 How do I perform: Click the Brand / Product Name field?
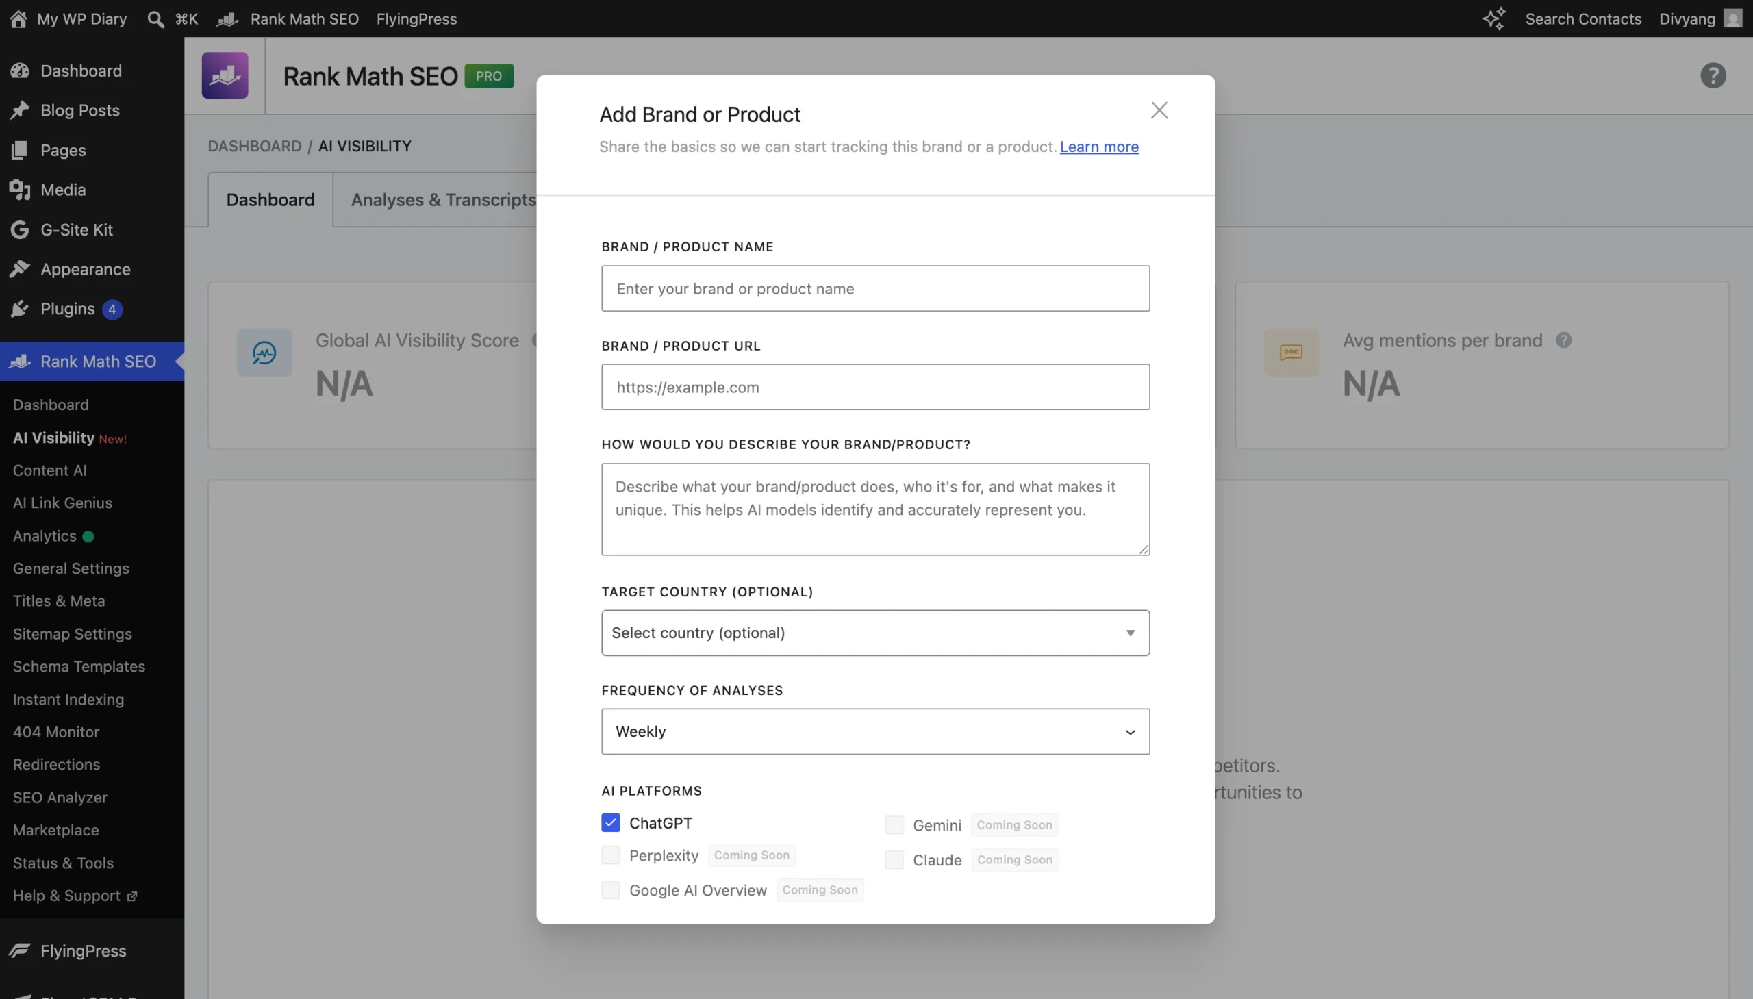click(x=875, y=288)
